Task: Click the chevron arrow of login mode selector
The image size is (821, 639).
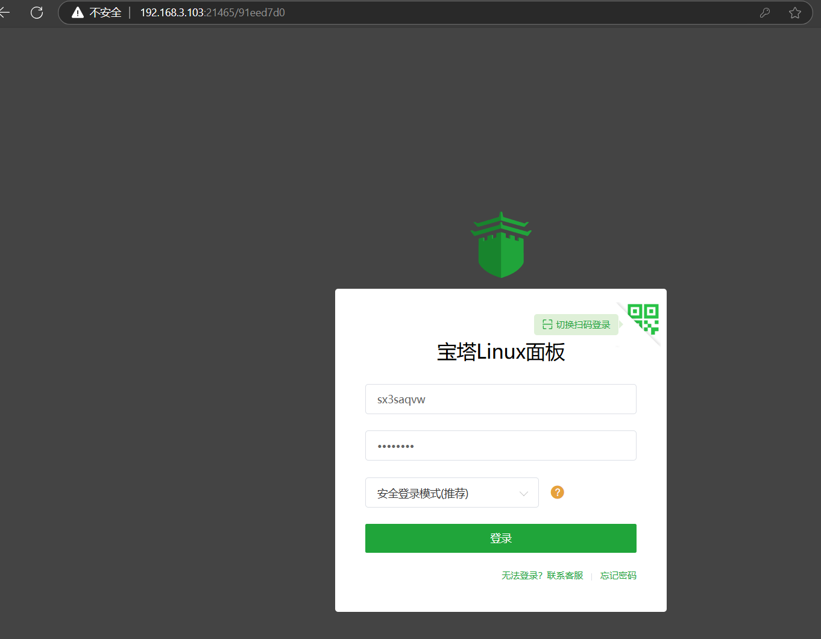Action: tap(524, 494)
